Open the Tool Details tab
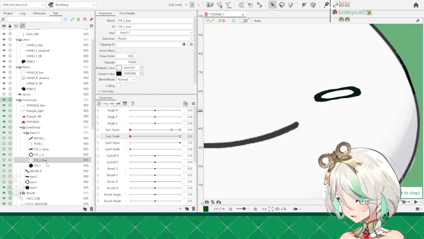Screen dimensions: 424x239 [x=127, y=13]
